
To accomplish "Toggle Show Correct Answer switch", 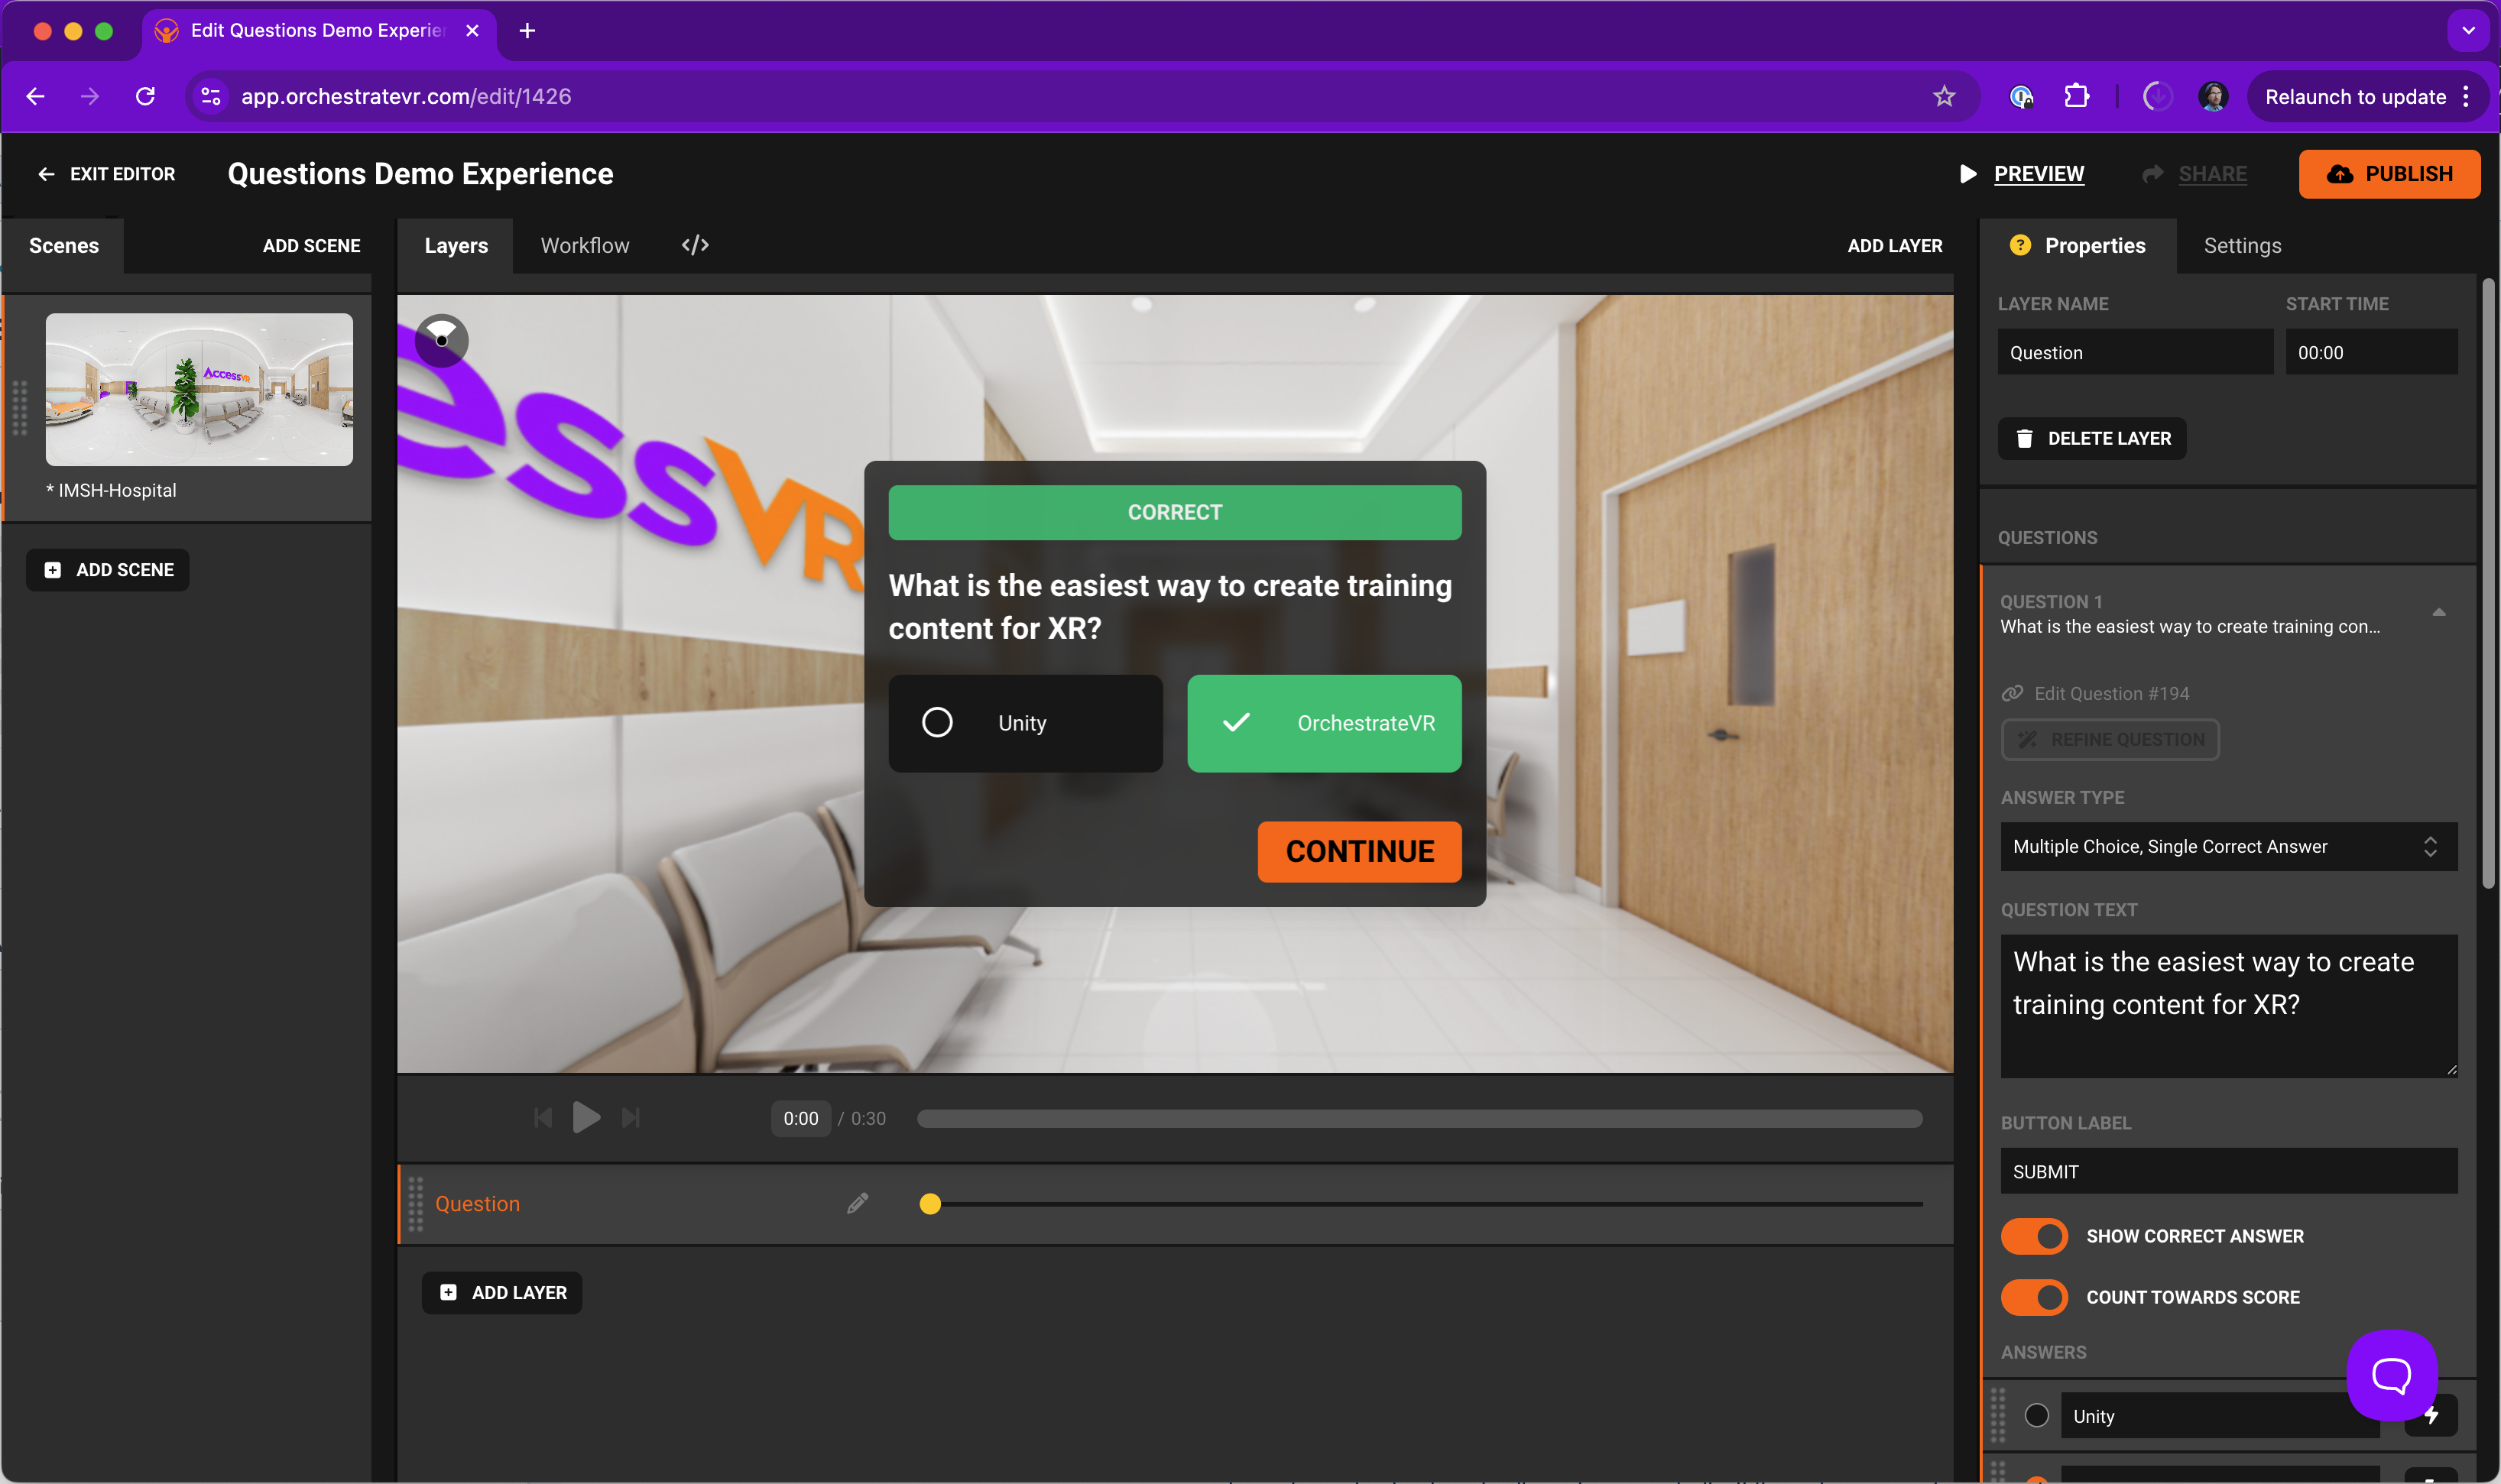I will (x=2034, y=1236).
